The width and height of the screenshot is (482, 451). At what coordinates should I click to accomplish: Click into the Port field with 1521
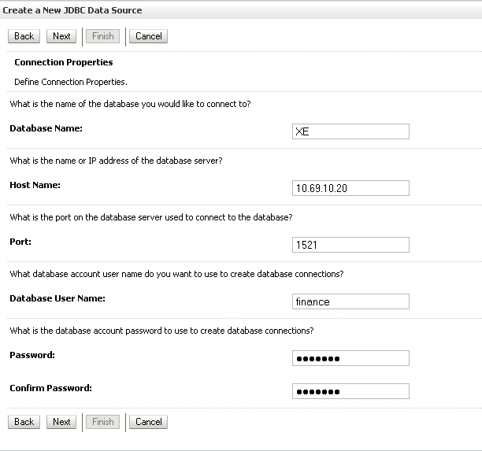[350, 245]
